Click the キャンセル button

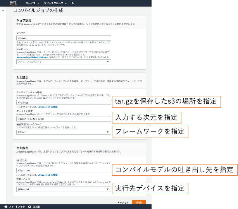(x=123, y=202)
